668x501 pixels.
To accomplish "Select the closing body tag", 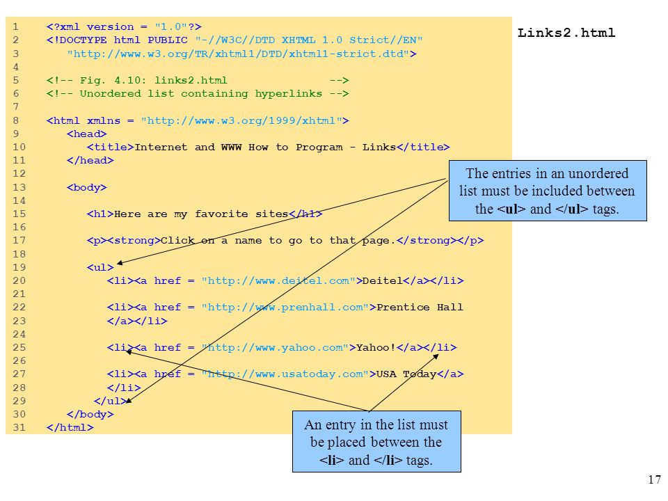I will [90, 414].
